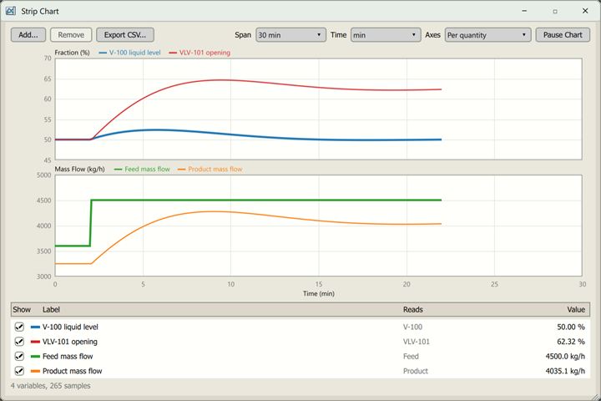Open the Axes dropdown showing Per quantity
Viewport: 601px width, 401px height.
(x=487, y=35)
